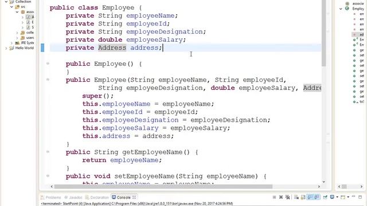The width and height of the screenshot is (367, 206).
Task: Fold the getEmployeeName() method block
Action: tap(48, 152)
